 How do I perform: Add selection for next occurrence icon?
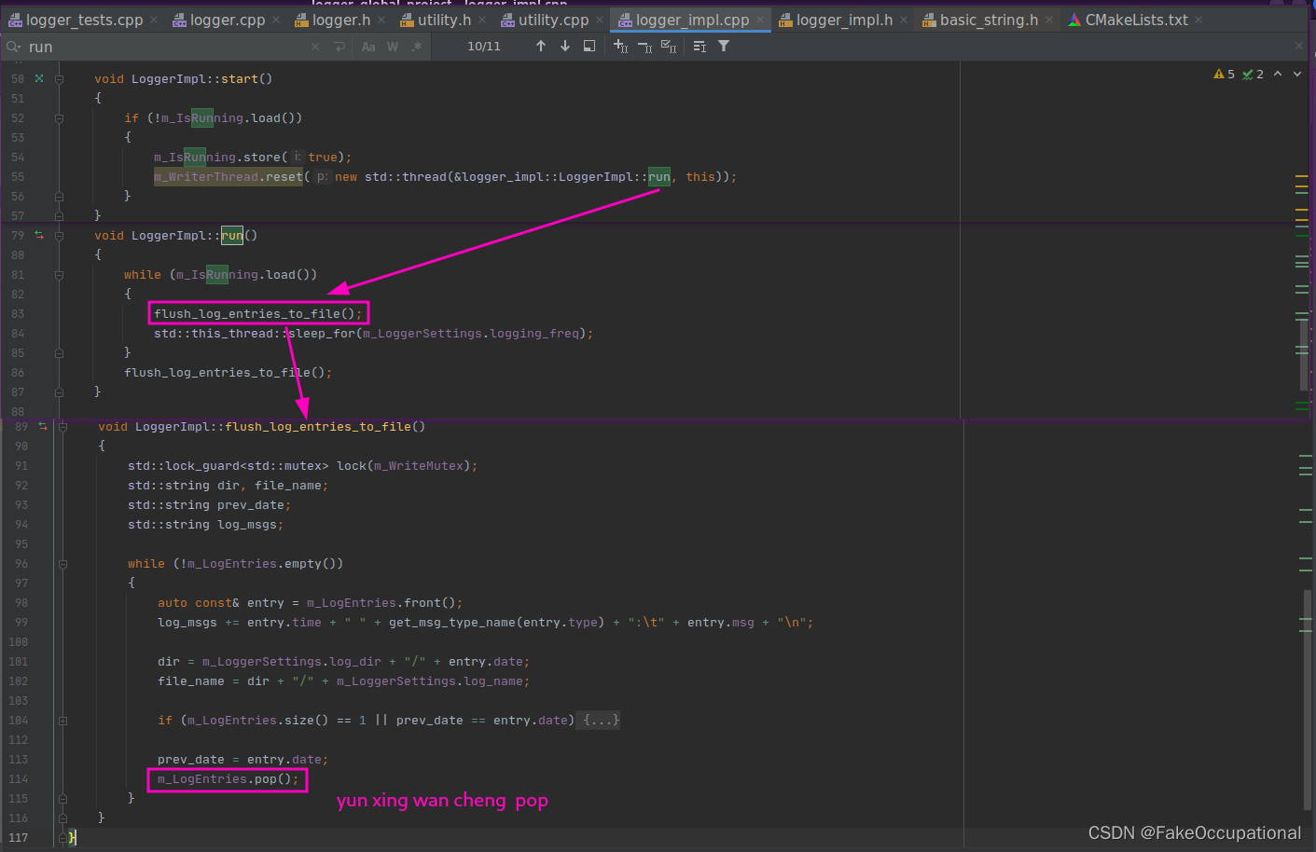tap(620, 46)
